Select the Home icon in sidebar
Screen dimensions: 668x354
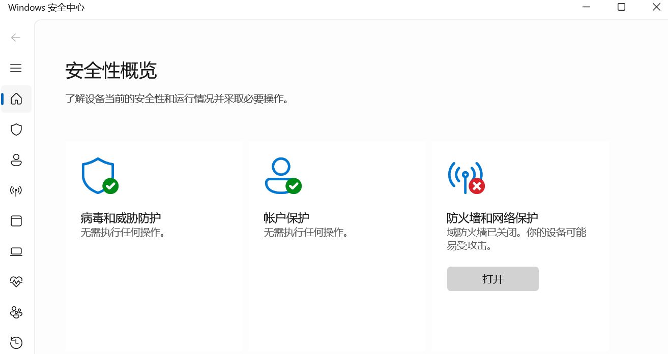tap(16, 99)
